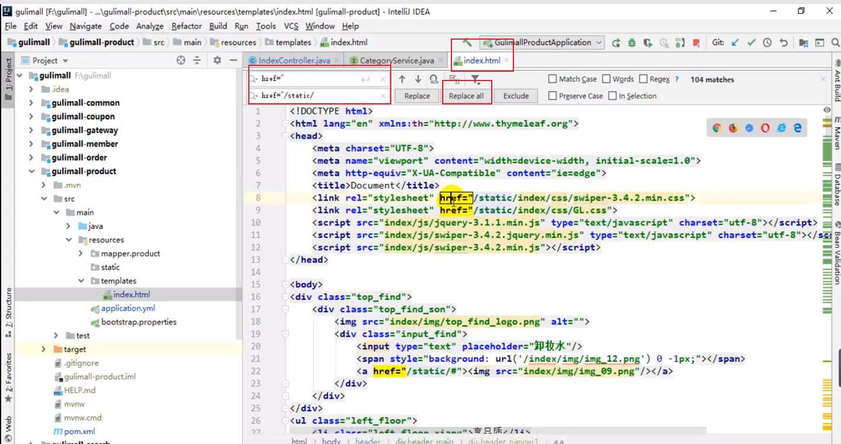Open Project Structure icon in toolbar
Viewport: 841px width, 444px height.
click(x=804, y=43)
